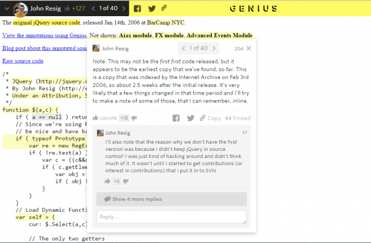Viewport: 371px width, 243px height.
Task: Click the +6 vote count on reply
Action: [x=117, y=181]
